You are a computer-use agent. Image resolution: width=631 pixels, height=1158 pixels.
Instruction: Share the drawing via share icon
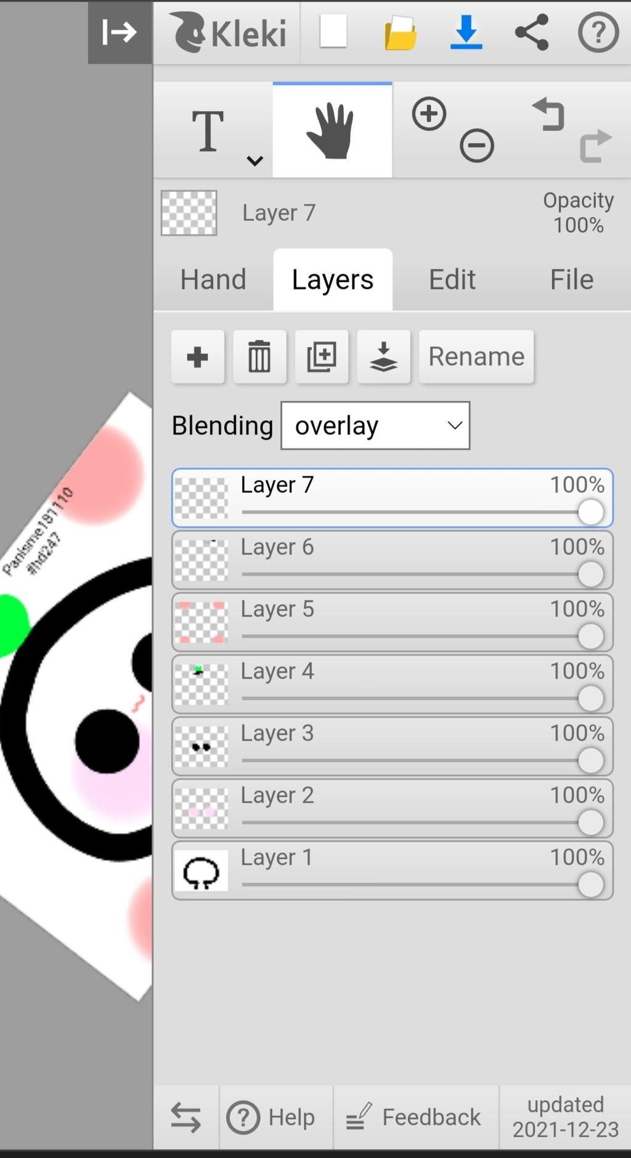point(532,32)
